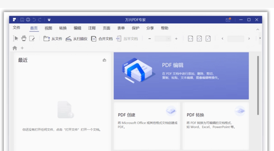The width and height of the screenshot is (274, 151).
Task: Click the Redo arrow icon
Action: click(x=40, y=20)
